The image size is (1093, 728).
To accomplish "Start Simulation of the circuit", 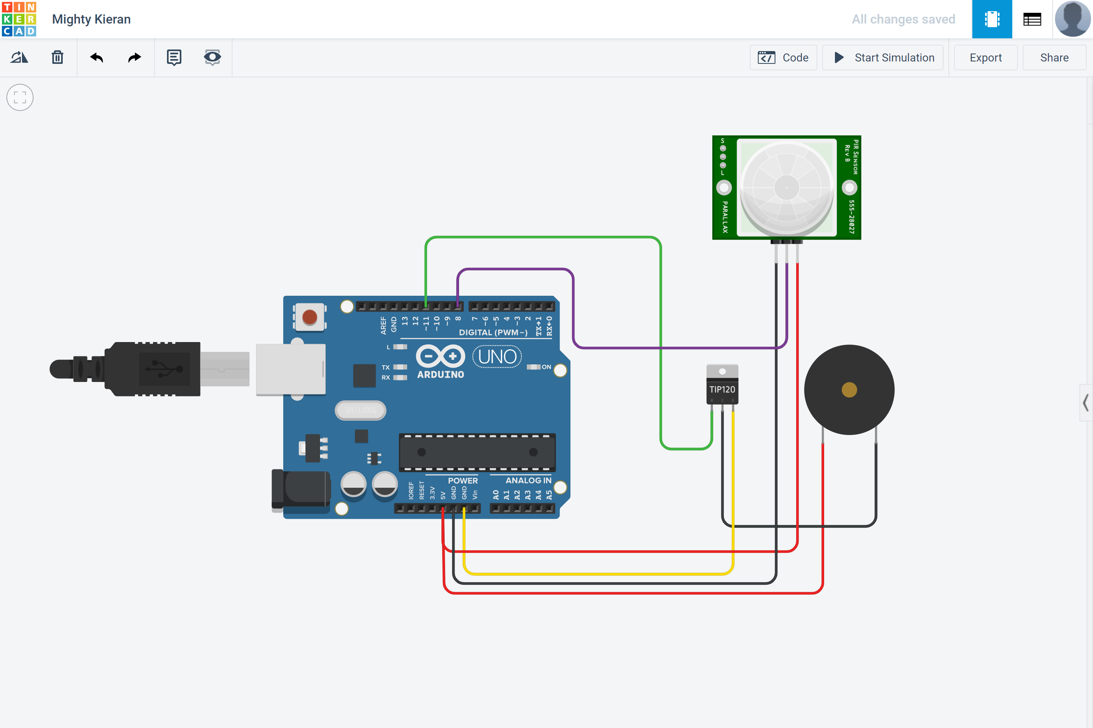I will point(882,57).
